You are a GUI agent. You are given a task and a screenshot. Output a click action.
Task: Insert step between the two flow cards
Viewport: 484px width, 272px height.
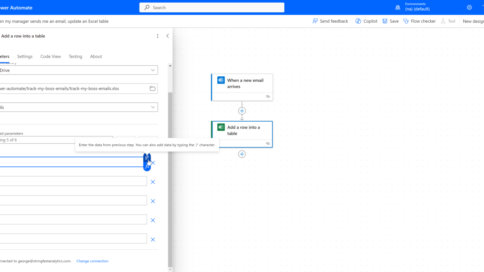point(242,111)
